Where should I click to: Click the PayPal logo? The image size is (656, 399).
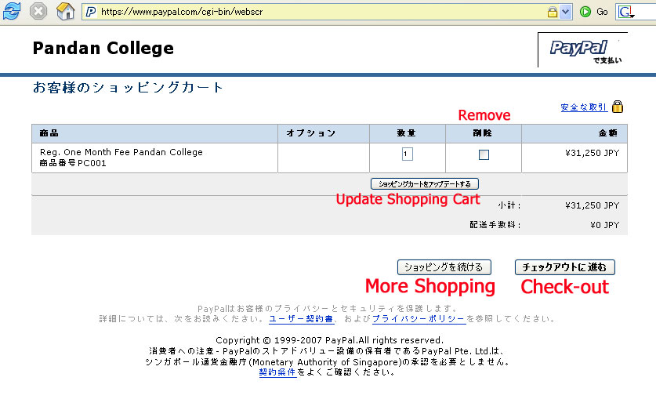click(x=582, y=50)
